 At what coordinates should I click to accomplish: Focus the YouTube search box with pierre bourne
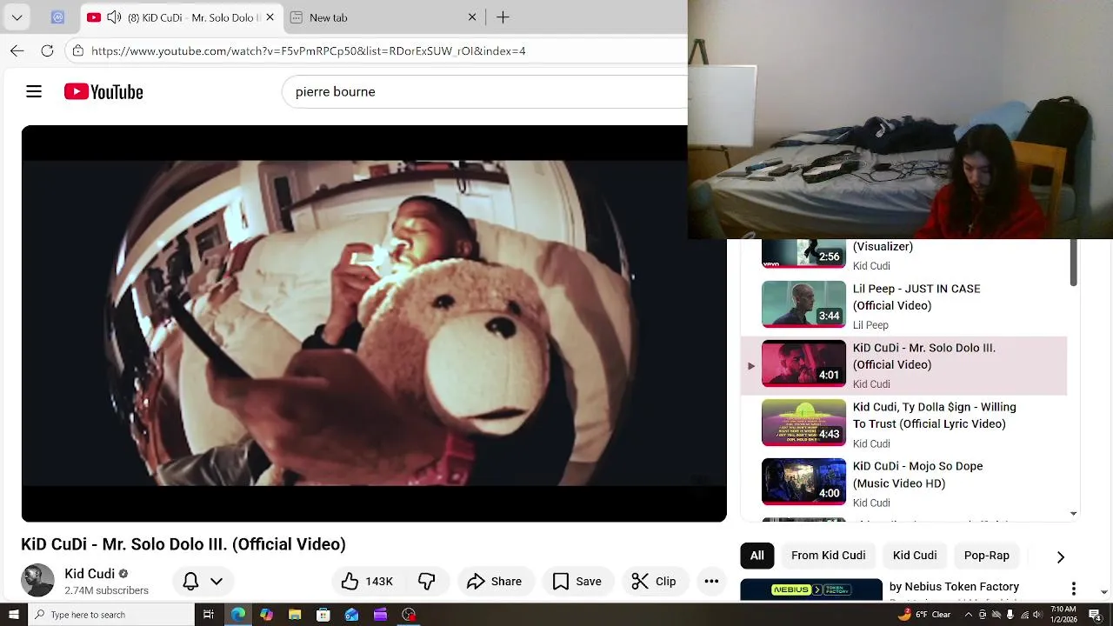tap(484, 91)
